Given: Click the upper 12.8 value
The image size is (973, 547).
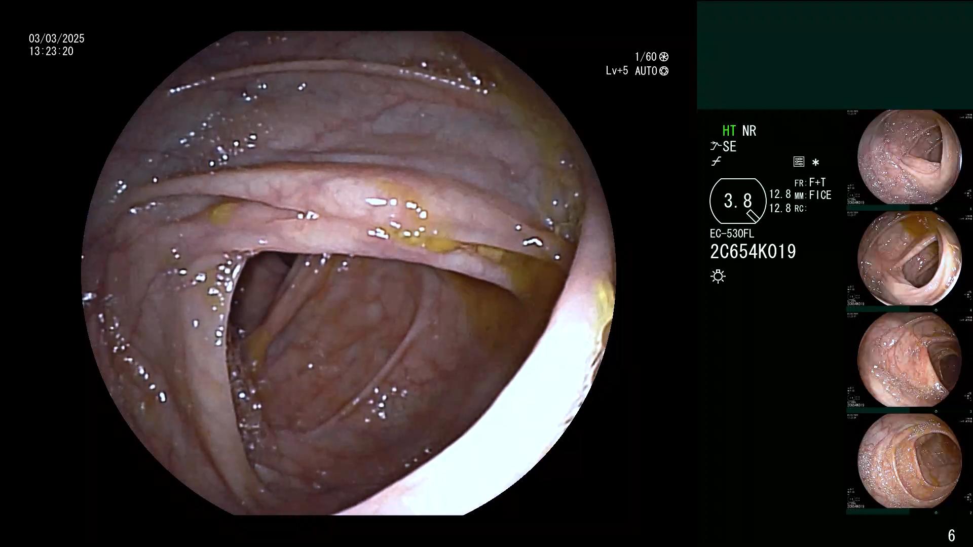Looking at the screenshot, I should (x=780, y=194).
